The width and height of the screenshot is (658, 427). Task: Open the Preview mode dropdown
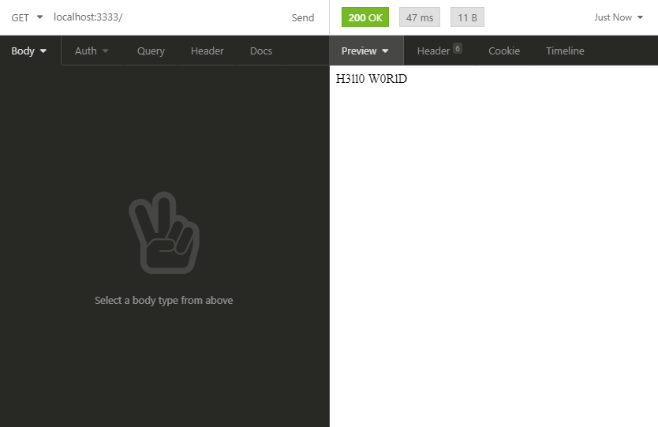tap(365, 51)
